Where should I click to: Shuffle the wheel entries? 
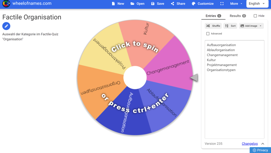pyautogui.click(x=213, y=26)
